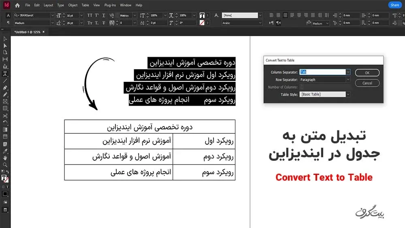Click the Home icon
Image resolution: width=405 pixels, height=228 pixels.
[17, 5]
